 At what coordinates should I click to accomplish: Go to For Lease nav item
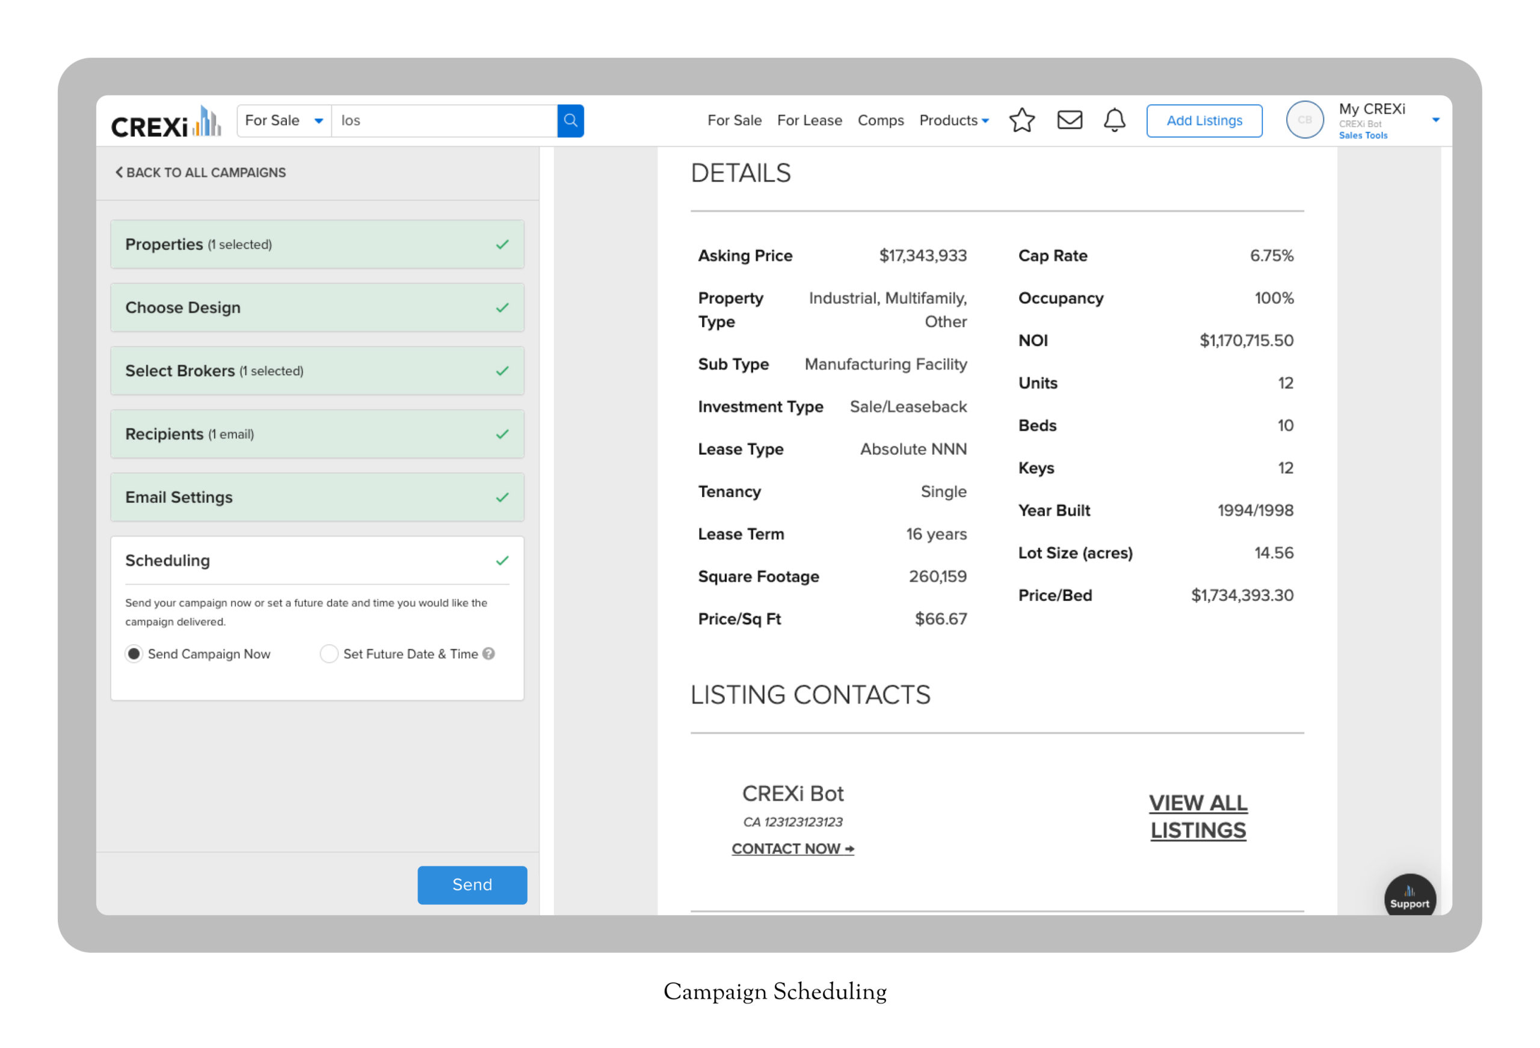pos(809,121)
